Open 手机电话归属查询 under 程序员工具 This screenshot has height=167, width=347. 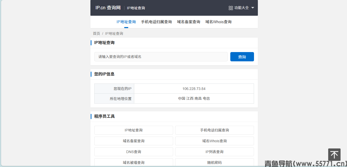pyautogui.click(x=215, y=130)
